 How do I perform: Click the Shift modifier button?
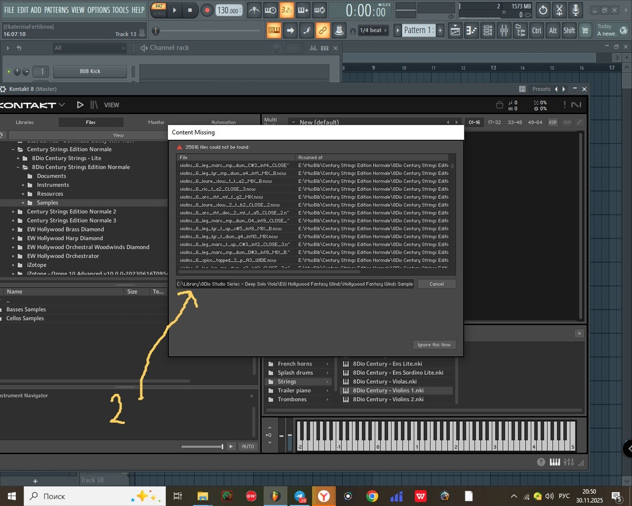coord(569,31)
